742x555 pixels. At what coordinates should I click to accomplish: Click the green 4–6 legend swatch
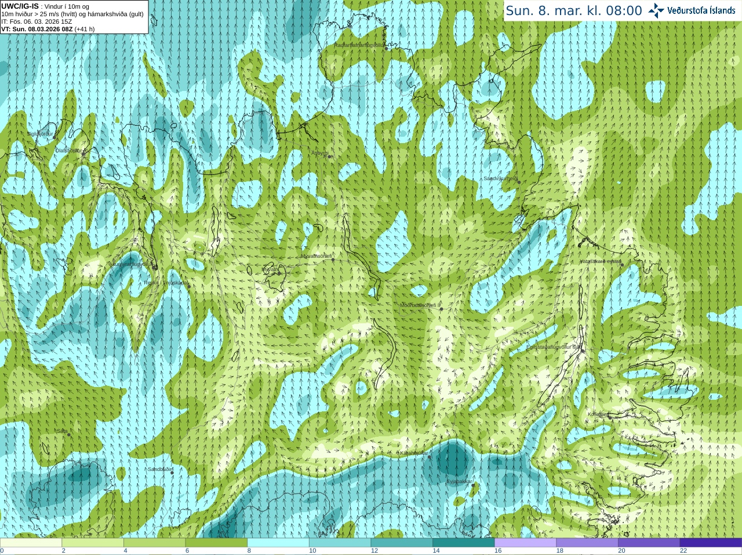tap(155, 543)
